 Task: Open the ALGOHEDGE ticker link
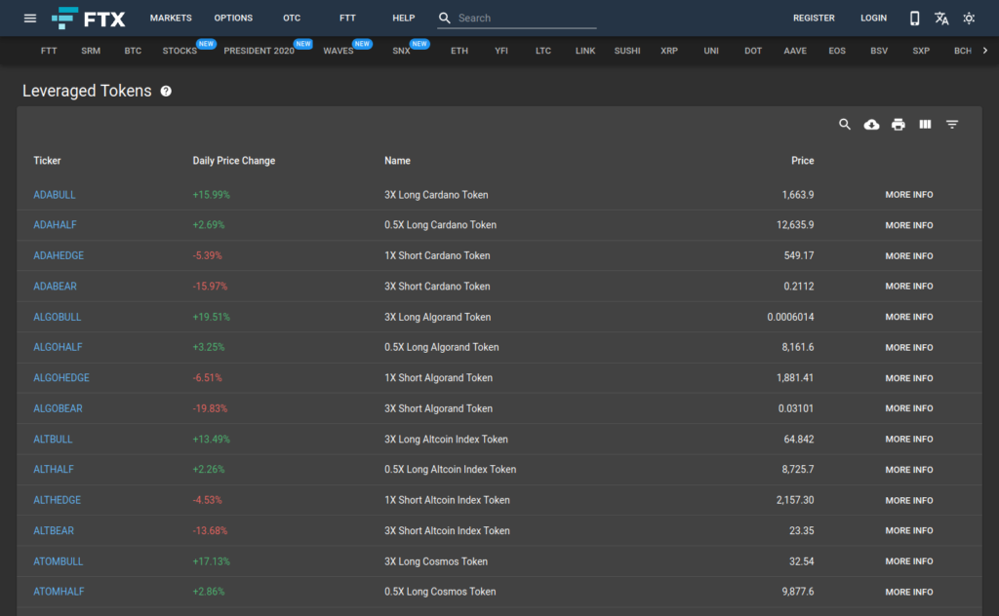click(x=61, y=377)
